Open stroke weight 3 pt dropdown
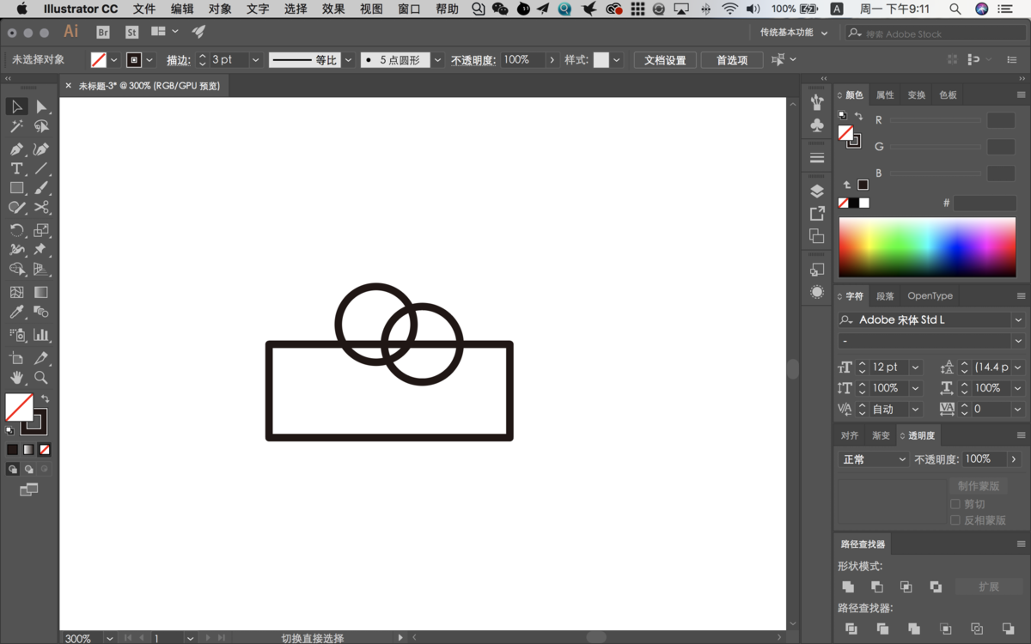 click(x=255, y=60)
